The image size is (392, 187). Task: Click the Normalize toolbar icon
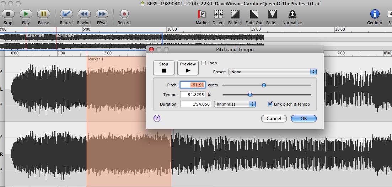point(292,14)
